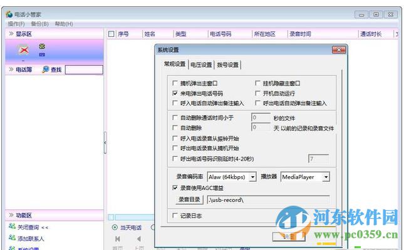Sort by 姓名 column header
The width and height of the screenshot is (404, 250).
tap(150, 34)
